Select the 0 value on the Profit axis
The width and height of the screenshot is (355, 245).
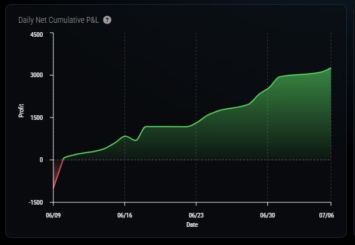(x=41, y=160)
